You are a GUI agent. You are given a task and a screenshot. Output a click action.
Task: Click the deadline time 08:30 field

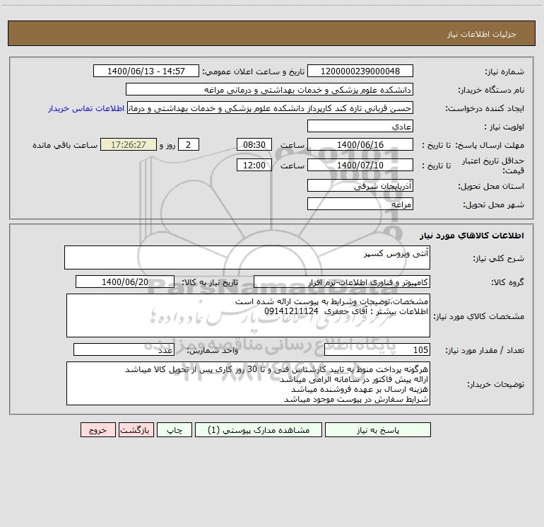coord(254,144)
